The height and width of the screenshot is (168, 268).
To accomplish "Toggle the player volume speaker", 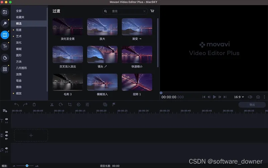I will click(x=250, y=97).
